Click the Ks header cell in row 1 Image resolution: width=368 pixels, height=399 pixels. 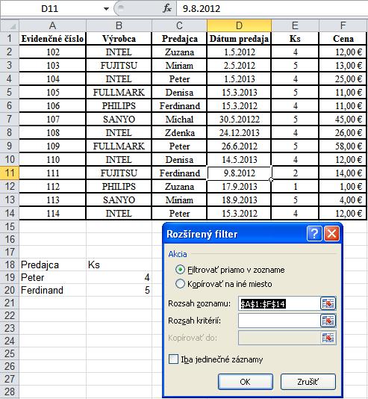point(295,39)
